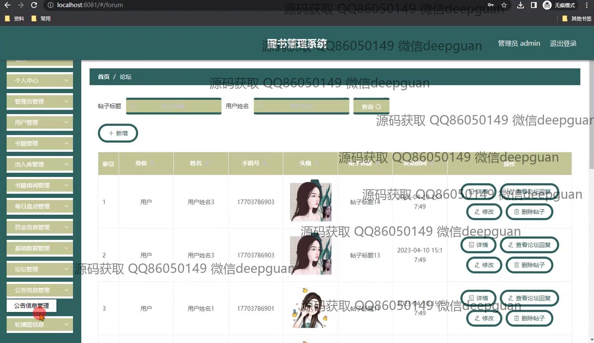Expand the 每日盘点管理 sidebar menu

point(40,207)
